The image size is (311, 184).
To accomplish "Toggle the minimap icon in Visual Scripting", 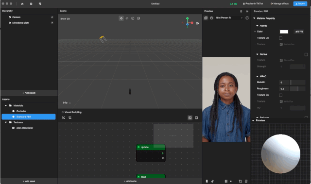I will point(190,118).
